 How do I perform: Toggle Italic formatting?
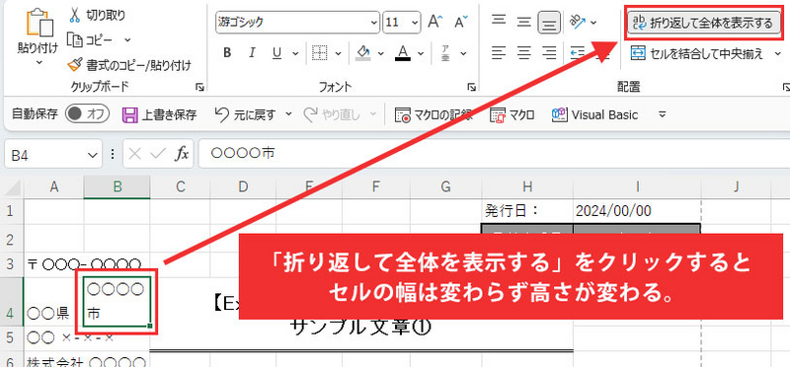(x=253, y=52)
